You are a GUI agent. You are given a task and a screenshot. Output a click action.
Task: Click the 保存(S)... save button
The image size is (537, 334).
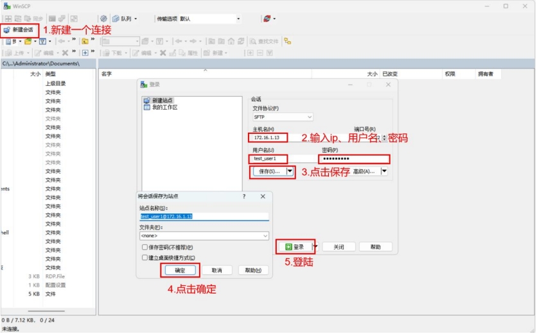click(270, 171)
